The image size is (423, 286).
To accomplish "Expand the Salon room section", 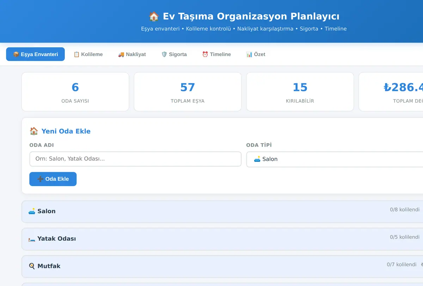I will point(222,212).
